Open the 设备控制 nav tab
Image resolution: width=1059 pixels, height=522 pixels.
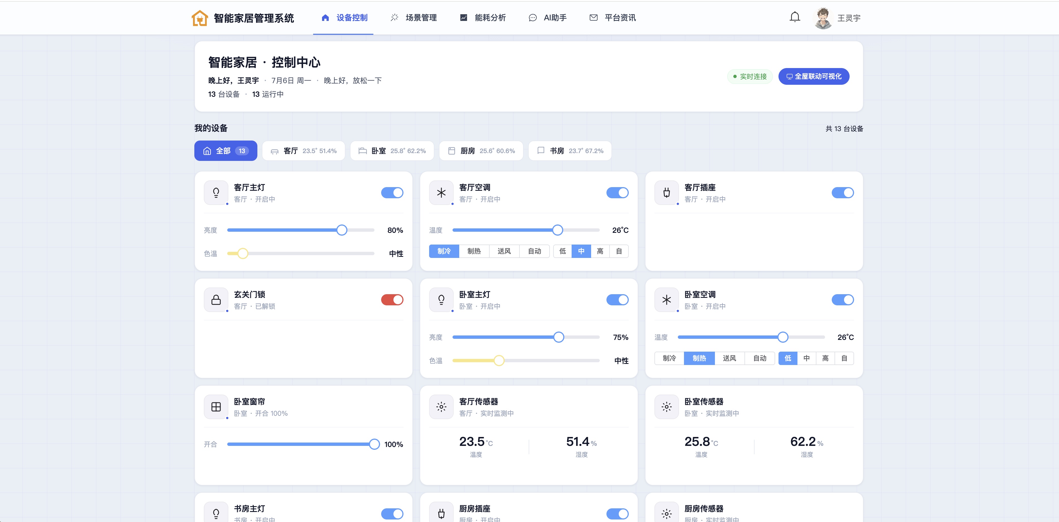point(344,18)
